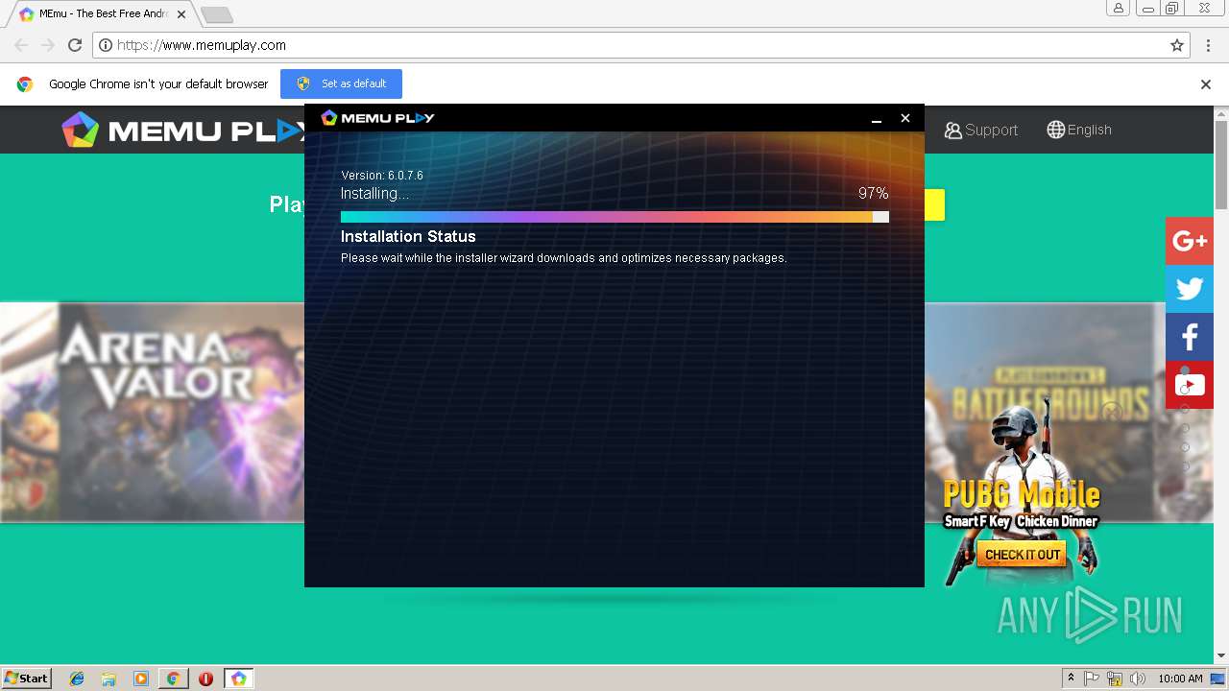Open the volume speaker tray icon
The image size is (1229, 691).
pyautogui.click(x=1138, y=679)
